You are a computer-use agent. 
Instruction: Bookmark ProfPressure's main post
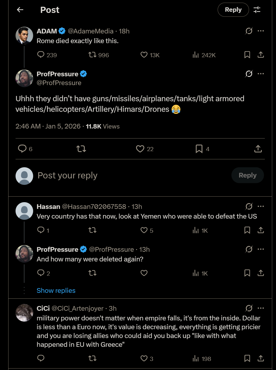tap(199, 149)
